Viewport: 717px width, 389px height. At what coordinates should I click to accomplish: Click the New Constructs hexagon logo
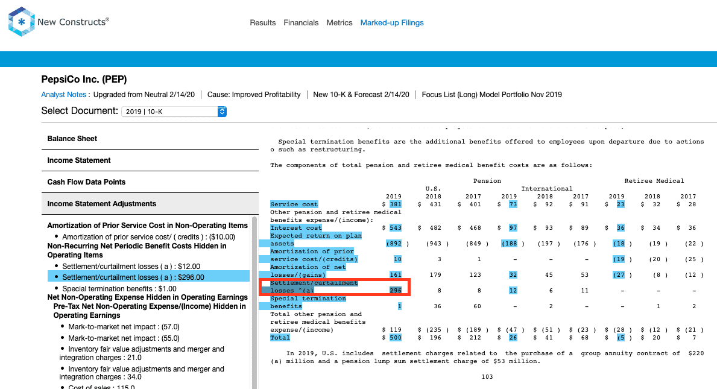[21, 22]
